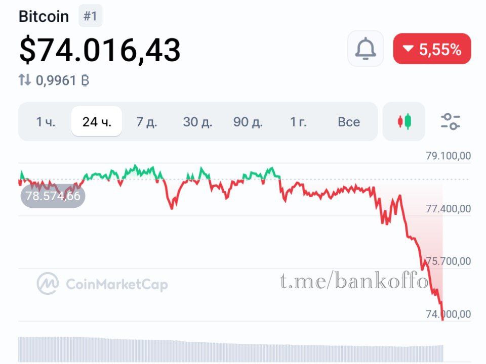Tap the 78.574,66 price tooltip
486x364 pixels.
[53, 196]
